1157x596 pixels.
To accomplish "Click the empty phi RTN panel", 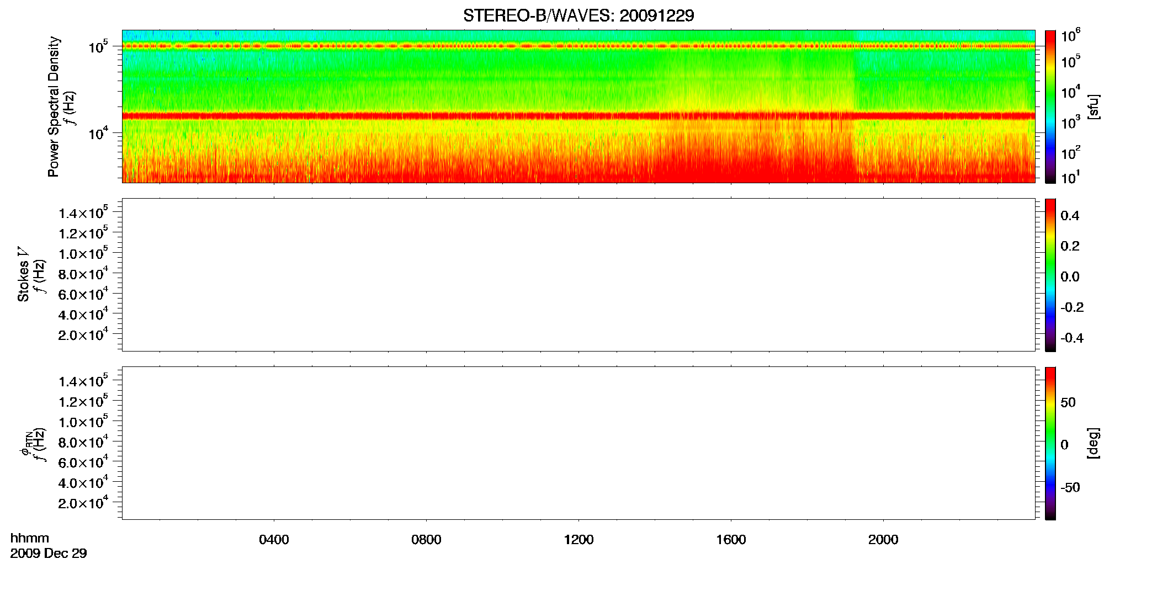I will (578, 443).
